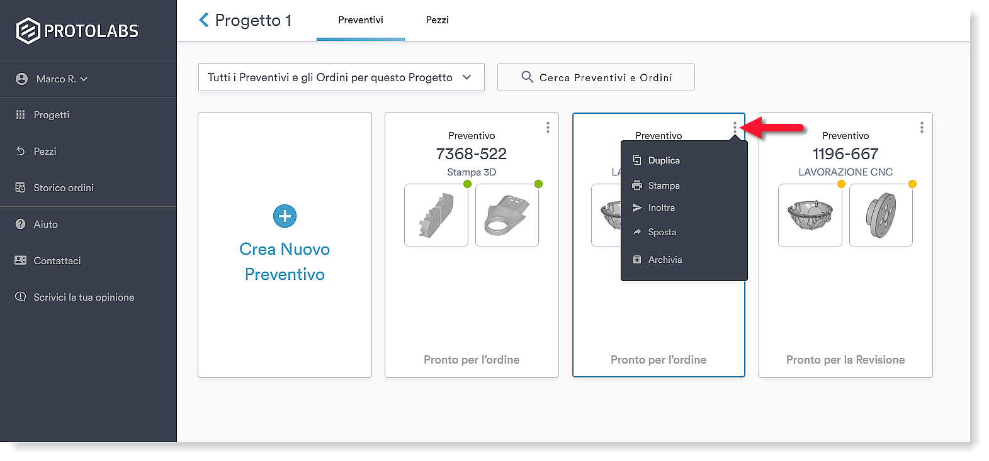Click the plus icon to create a quote

pyautogui.click(x=285, y=216)
